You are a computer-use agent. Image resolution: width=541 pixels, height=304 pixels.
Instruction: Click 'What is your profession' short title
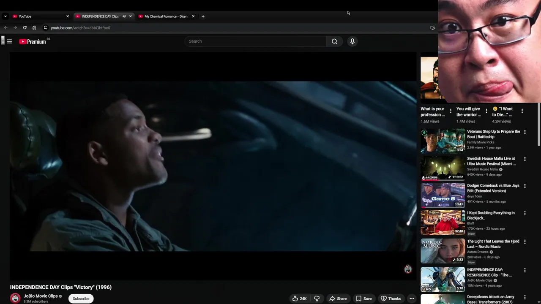pyautogui.click(x=432, y=112)
